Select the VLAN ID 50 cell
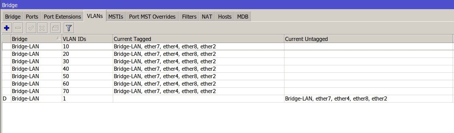Screen dimensions: 454x133 tap(87, 76)
